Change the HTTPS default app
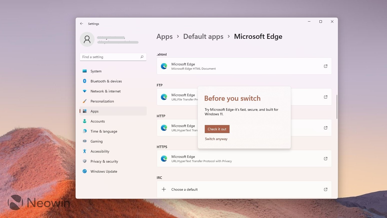The image size is (387, 218). (244, 159)
